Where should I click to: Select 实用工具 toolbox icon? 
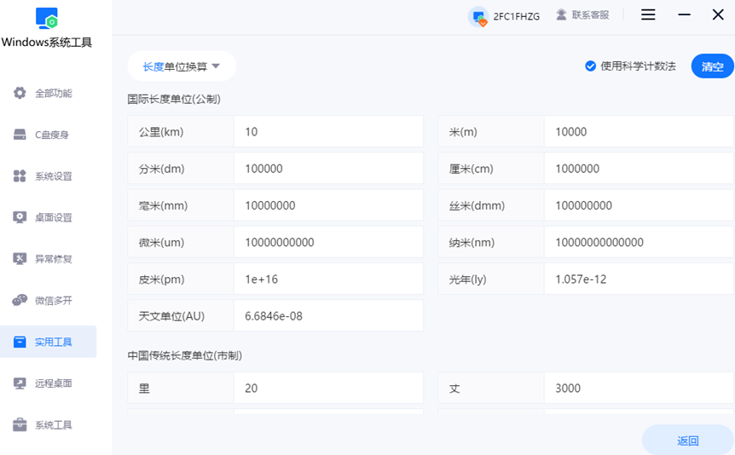[20, 342]
